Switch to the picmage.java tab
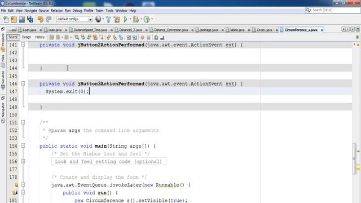Image resolution: width=361 pixels, height=203 pixels. pyautogui.click(x=209, y=30)
